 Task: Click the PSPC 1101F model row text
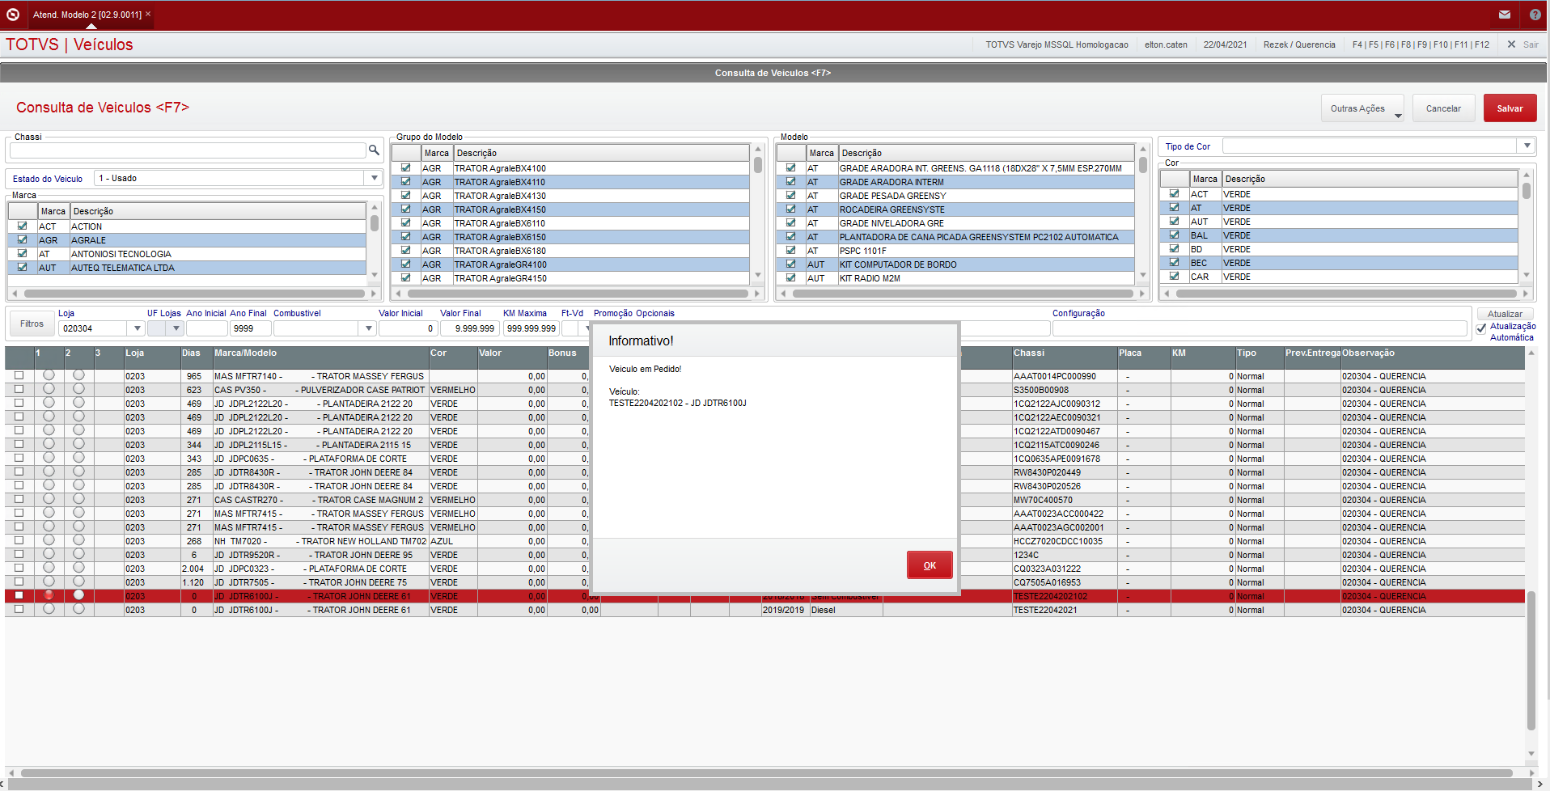862,251
